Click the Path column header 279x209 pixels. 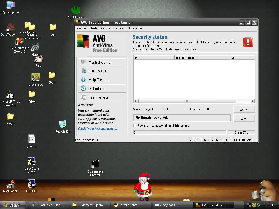pos(242,58)
